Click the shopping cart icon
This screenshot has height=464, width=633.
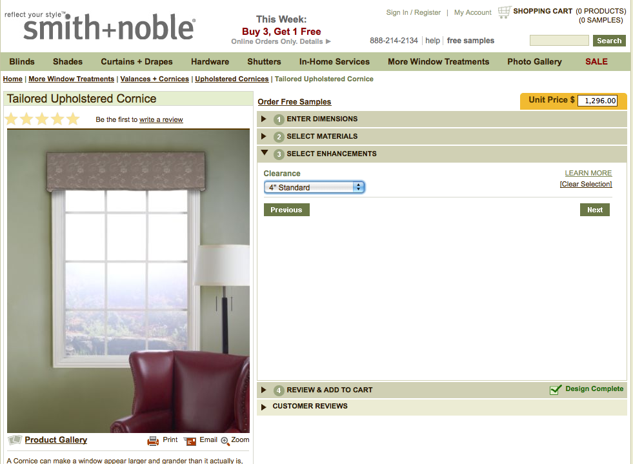pyautogui.click(x=505, y=12)
